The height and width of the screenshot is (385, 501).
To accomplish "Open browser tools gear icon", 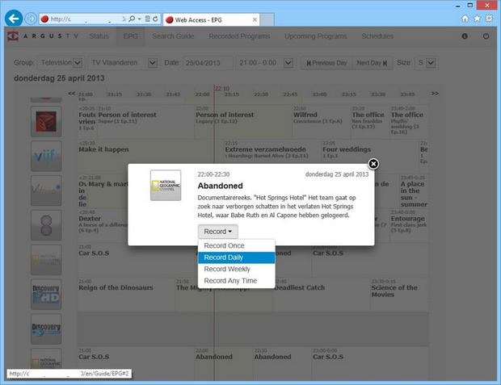I will 489,19.
